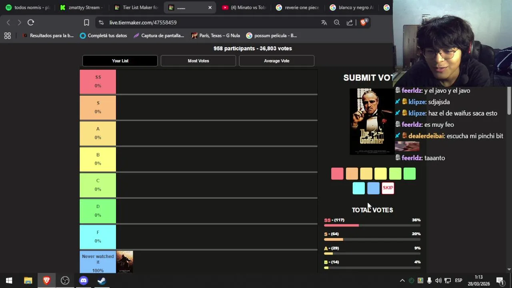Click the 'Never watched it' tier label
Image resolution: width=512 pixels, height=288 pixels.
tap(98, 262)
